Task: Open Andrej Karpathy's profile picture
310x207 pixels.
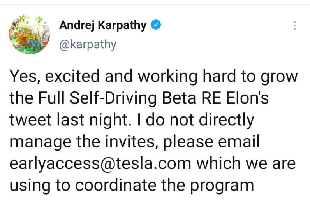Action: [30, 34]
